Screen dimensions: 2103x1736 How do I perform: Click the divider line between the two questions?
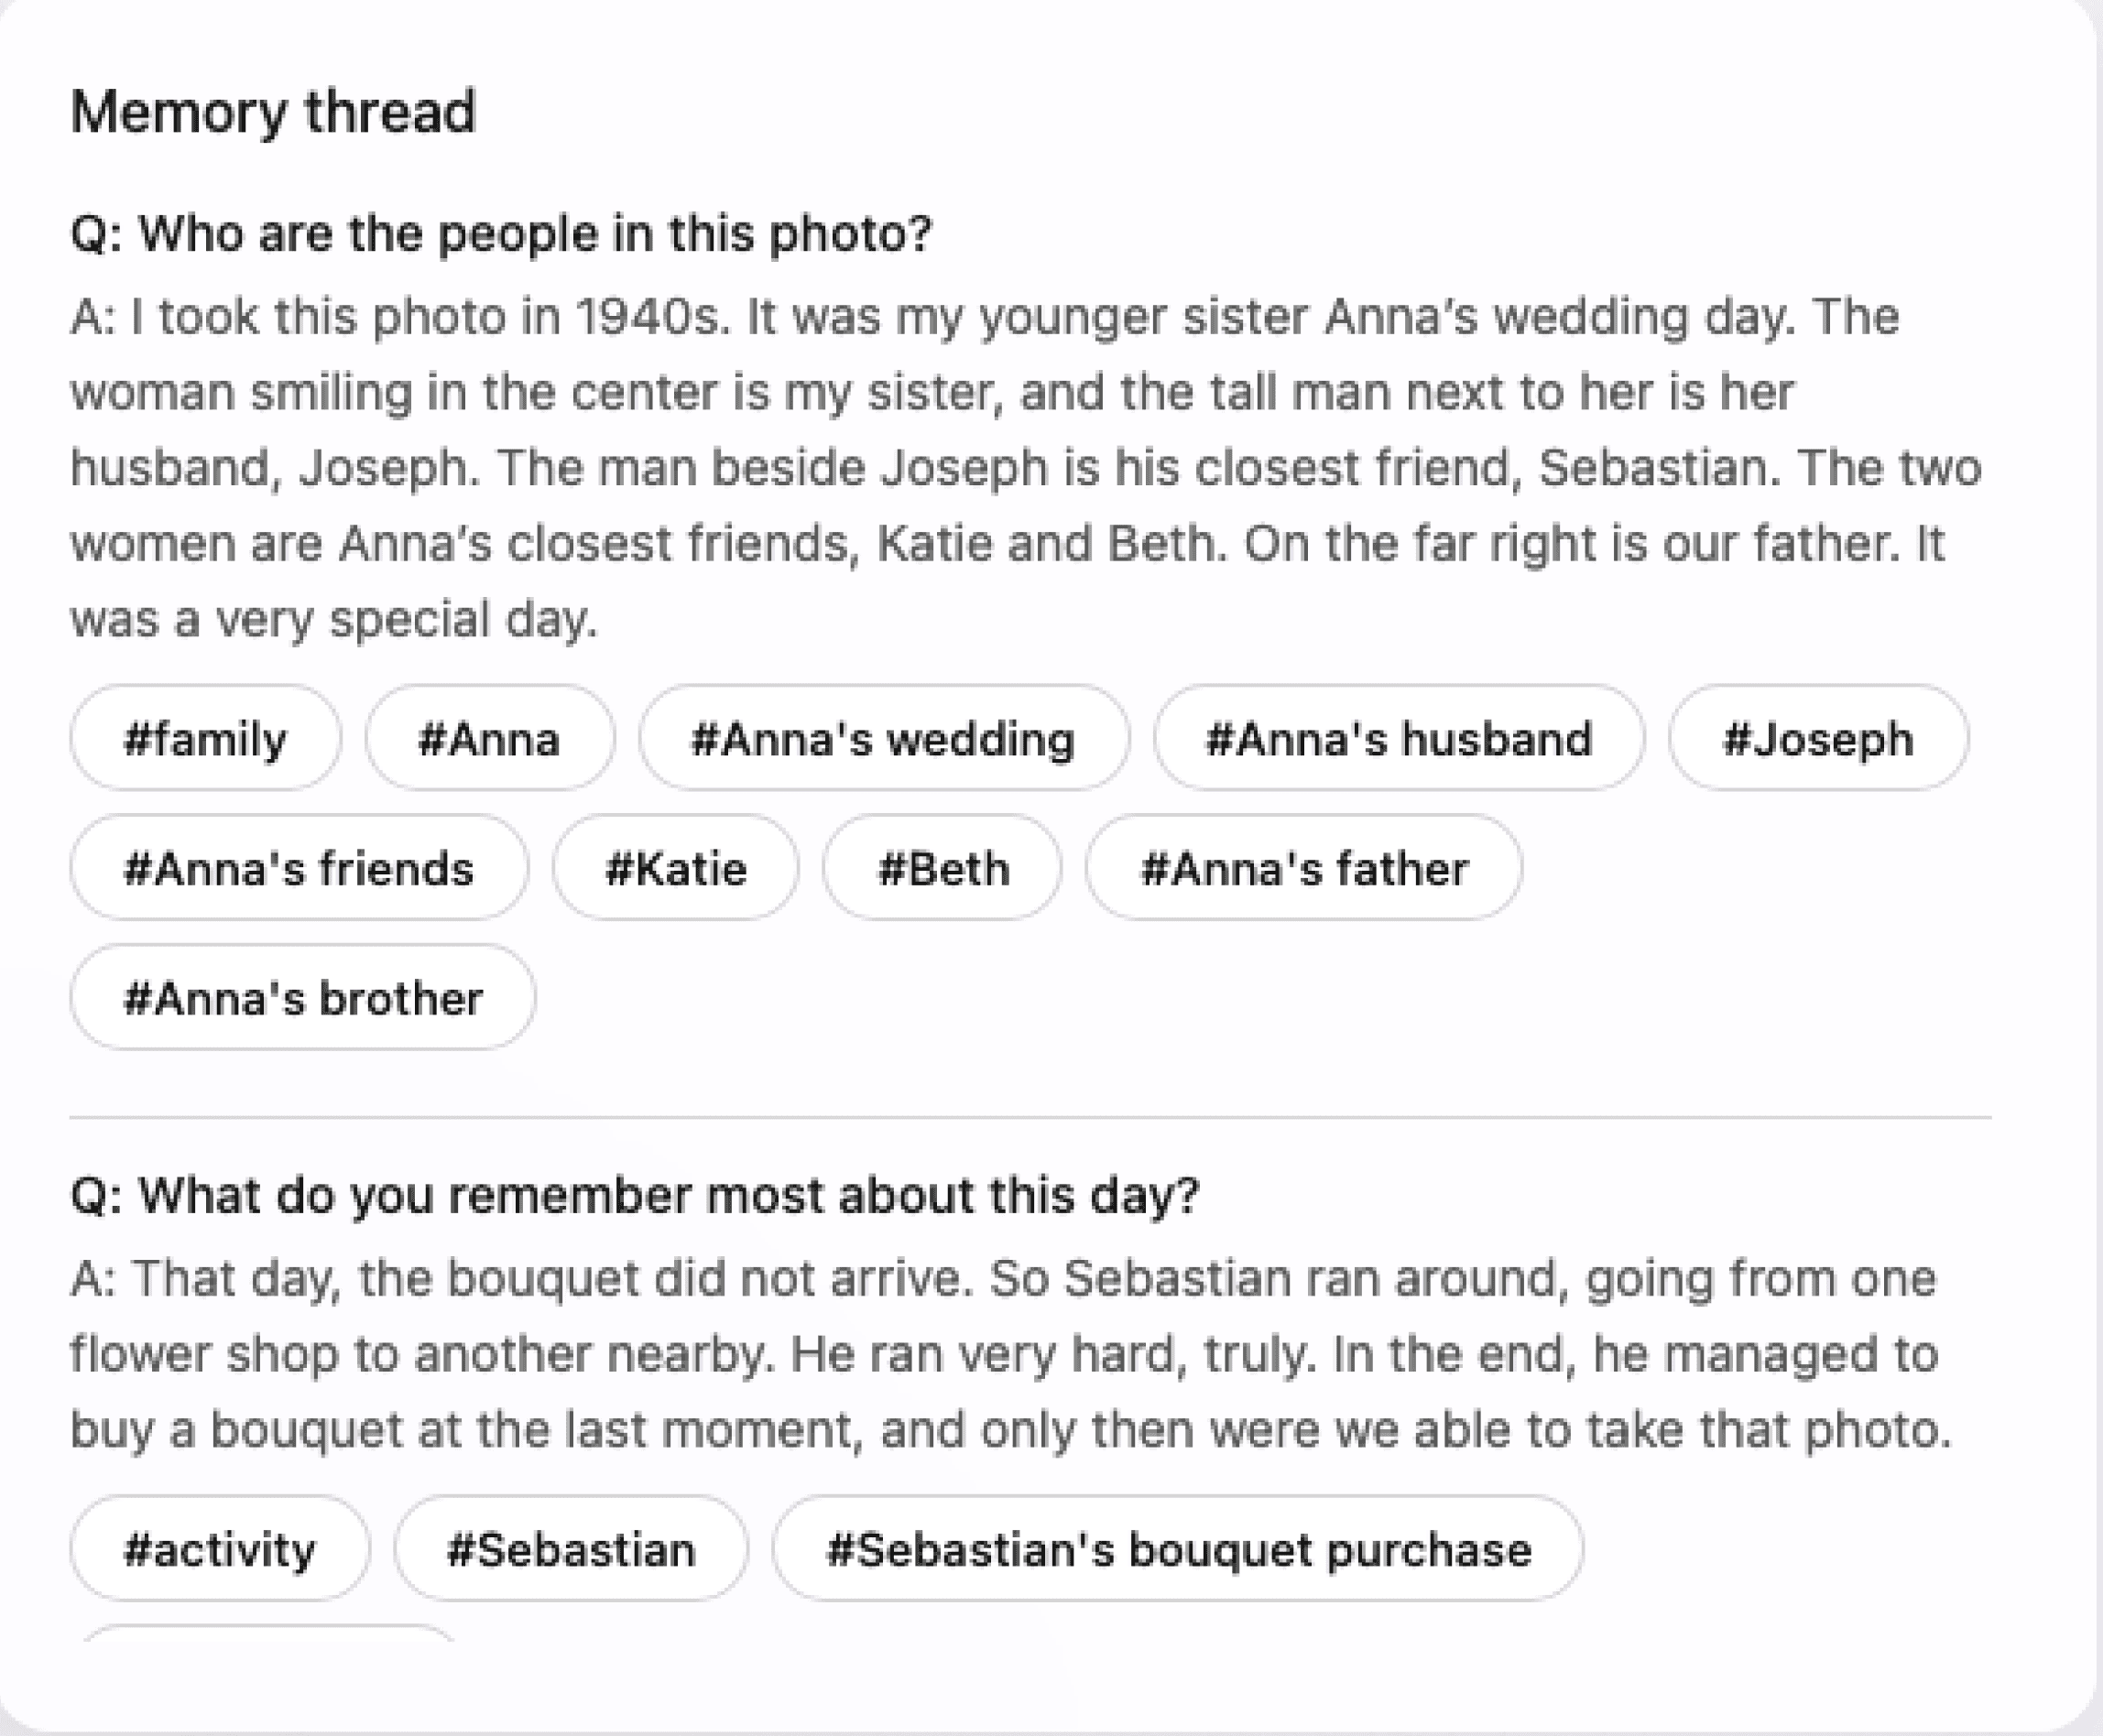point(1030,1116)
